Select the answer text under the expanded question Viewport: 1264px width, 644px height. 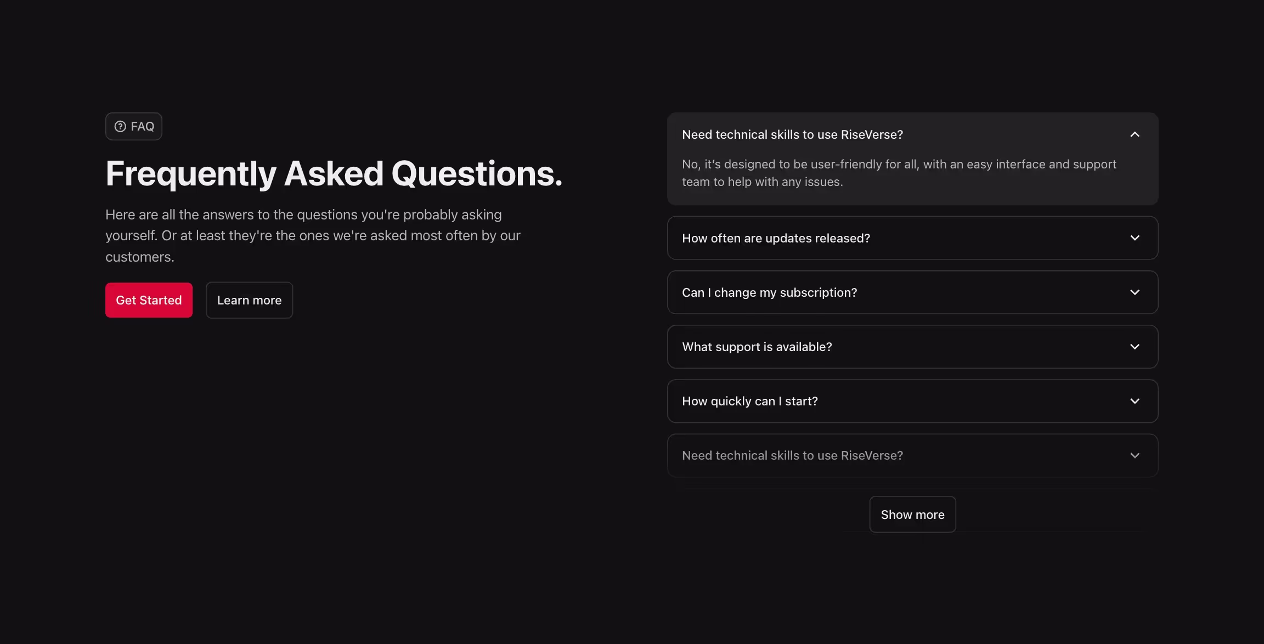(x=899, y=172)
